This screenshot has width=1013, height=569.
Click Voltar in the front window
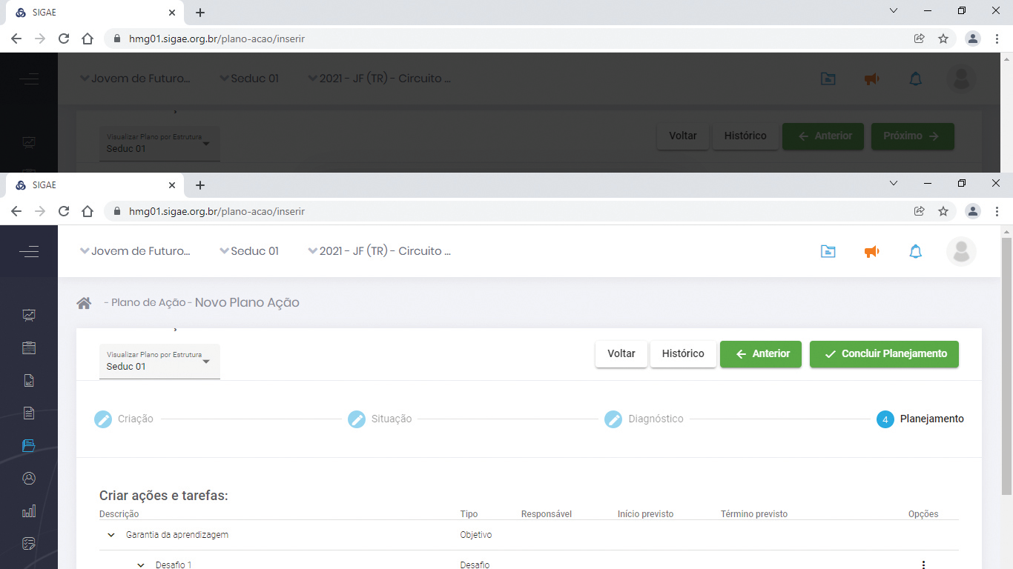pos(621,354)
